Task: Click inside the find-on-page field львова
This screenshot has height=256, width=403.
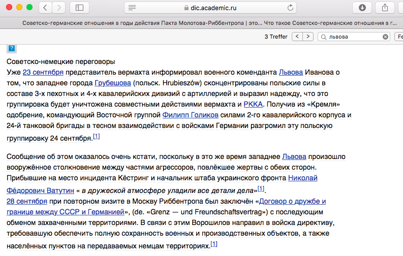Action: 354,37
